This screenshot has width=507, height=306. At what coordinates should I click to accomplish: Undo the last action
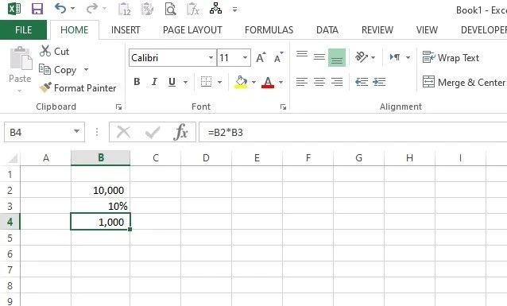[60, 8]
